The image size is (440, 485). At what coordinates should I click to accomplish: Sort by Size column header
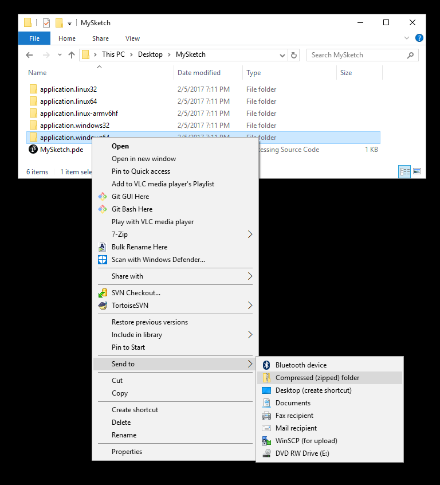346,73
